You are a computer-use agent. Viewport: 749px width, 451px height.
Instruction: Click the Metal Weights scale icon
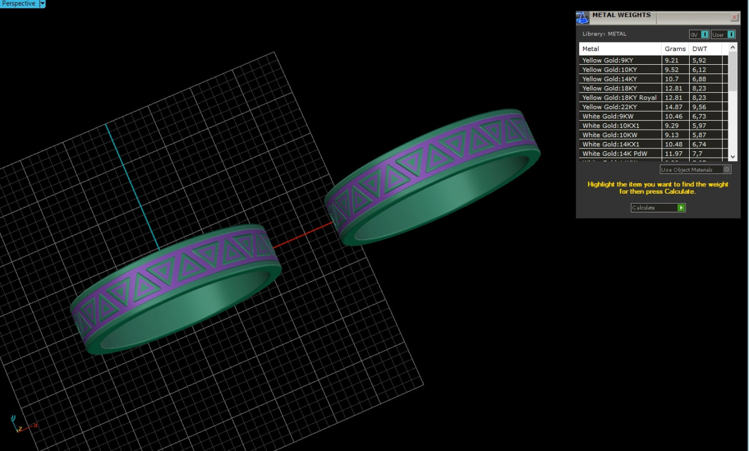(x=582, y=17)
